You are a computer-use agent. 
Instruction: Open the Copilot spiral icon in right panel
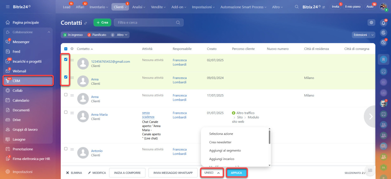[384, 32]
